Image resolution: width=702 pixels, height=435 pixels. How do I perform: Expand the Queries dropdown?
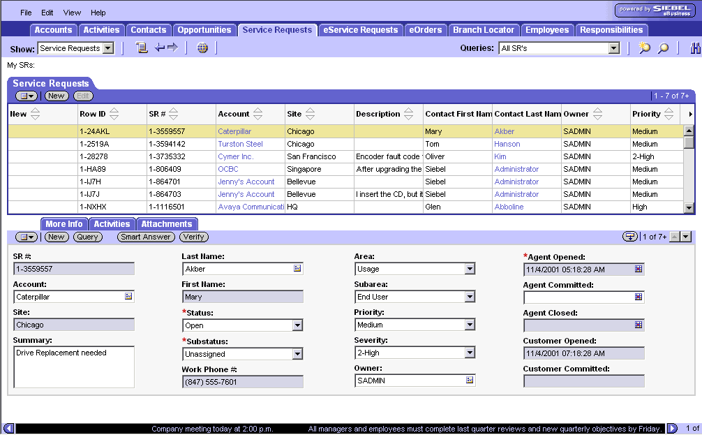[614, 48]
